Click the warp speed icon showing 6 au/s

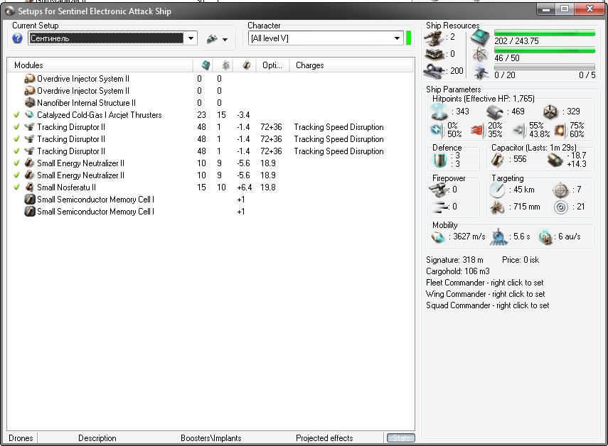pyautogui.click(x=545, y=236)
